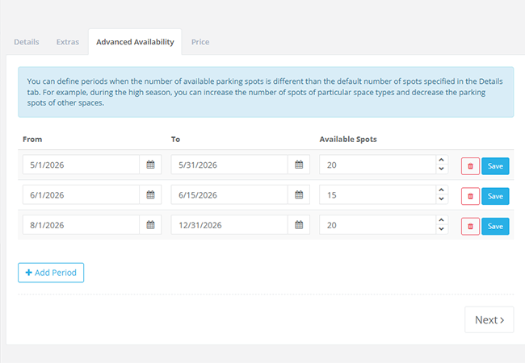
Task: Focus the spots field showing 15
Action: point(378,194)
